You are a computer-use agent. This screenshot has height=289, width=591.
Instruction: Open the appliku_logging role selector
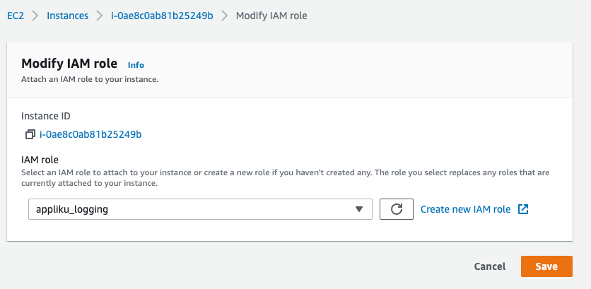pyautogui.click(x=200, y=209)
